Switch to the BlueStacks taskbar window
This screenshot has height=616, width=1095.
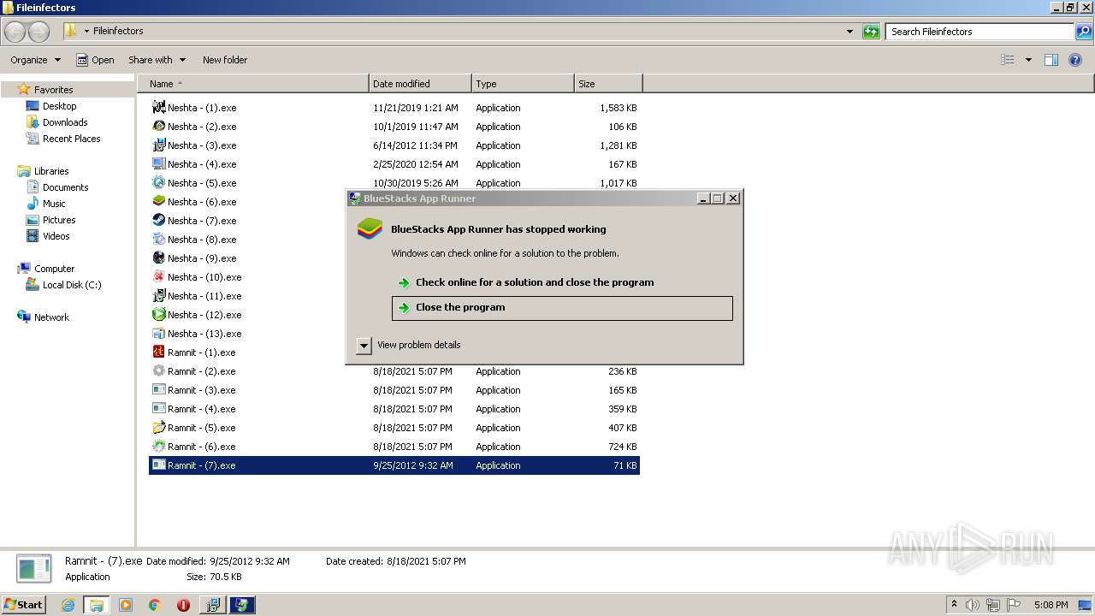coord(242,605)
